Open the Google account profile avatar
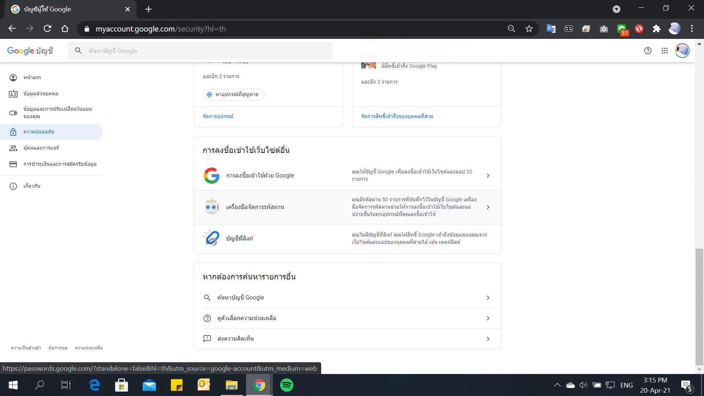This screenshot has height=396, width=704. 682,51
